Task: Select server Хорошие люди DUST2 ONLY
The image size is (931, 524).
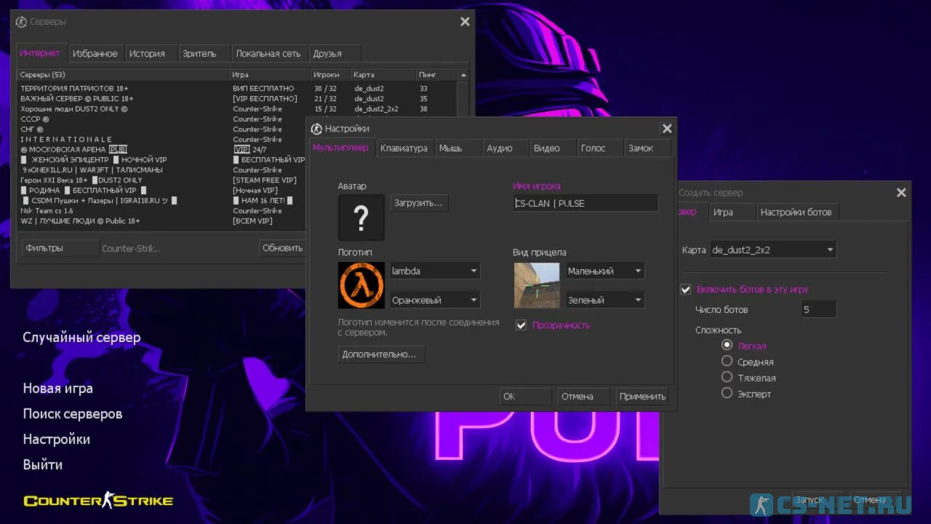Action: pyautogui.click(x=236, y=108)
